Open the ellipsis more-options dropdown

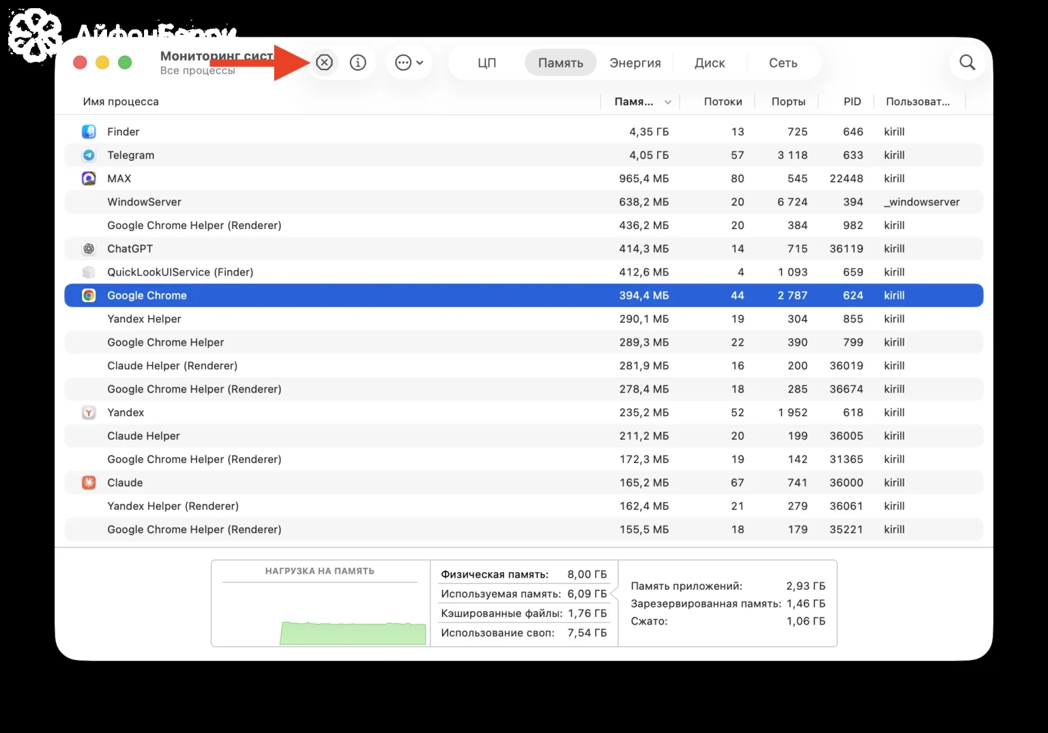pos(409,63)
